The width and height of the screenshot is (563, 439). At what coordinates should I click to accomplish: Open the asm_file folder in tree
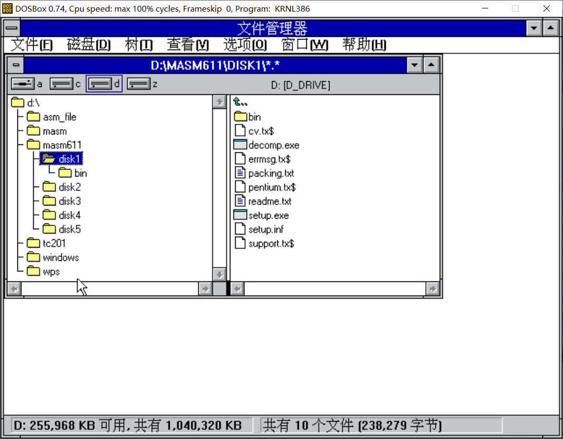[x=52, y=117]
